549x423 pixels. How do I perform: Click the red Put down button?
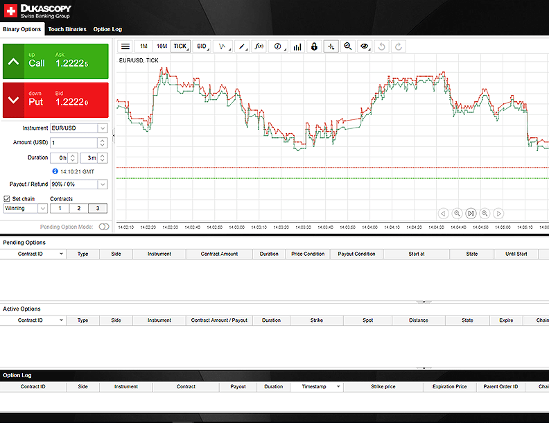[x=55, y=100]
